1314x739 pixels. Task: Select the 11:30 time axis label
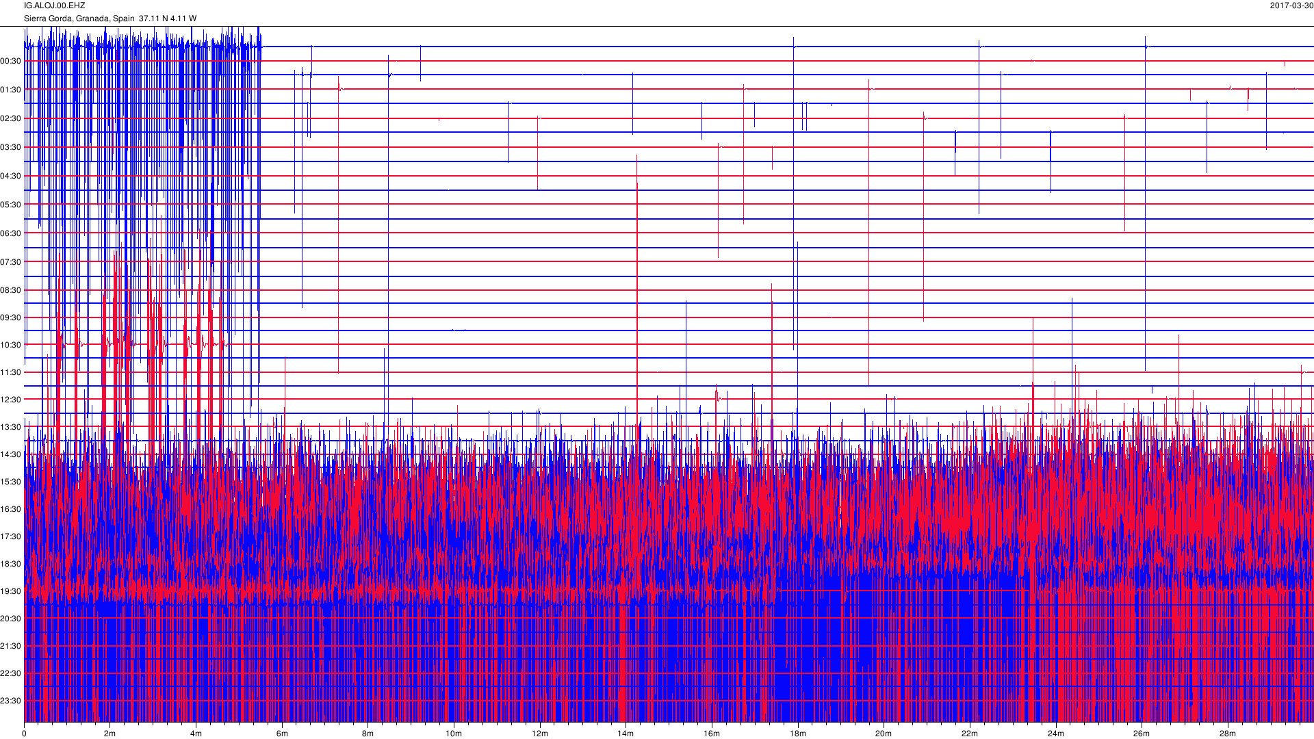tap(11, 372)
